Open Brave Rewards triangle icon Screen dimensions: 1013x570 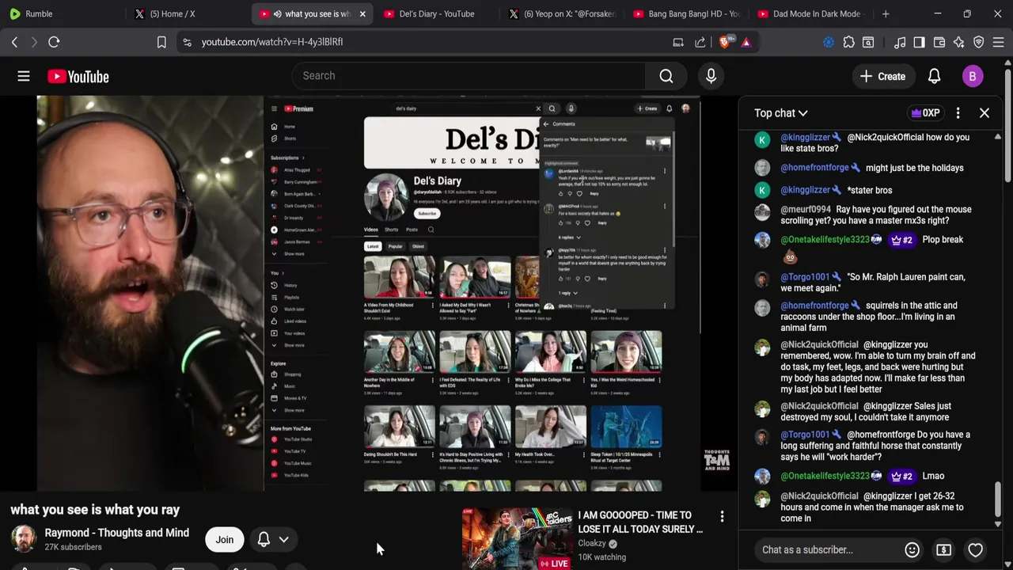coord(746,42)
